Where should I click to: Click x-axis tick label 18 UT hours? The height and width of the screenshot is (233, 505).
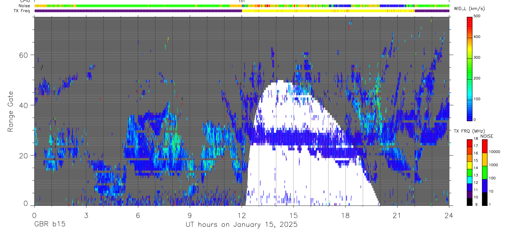click(345, 215)
